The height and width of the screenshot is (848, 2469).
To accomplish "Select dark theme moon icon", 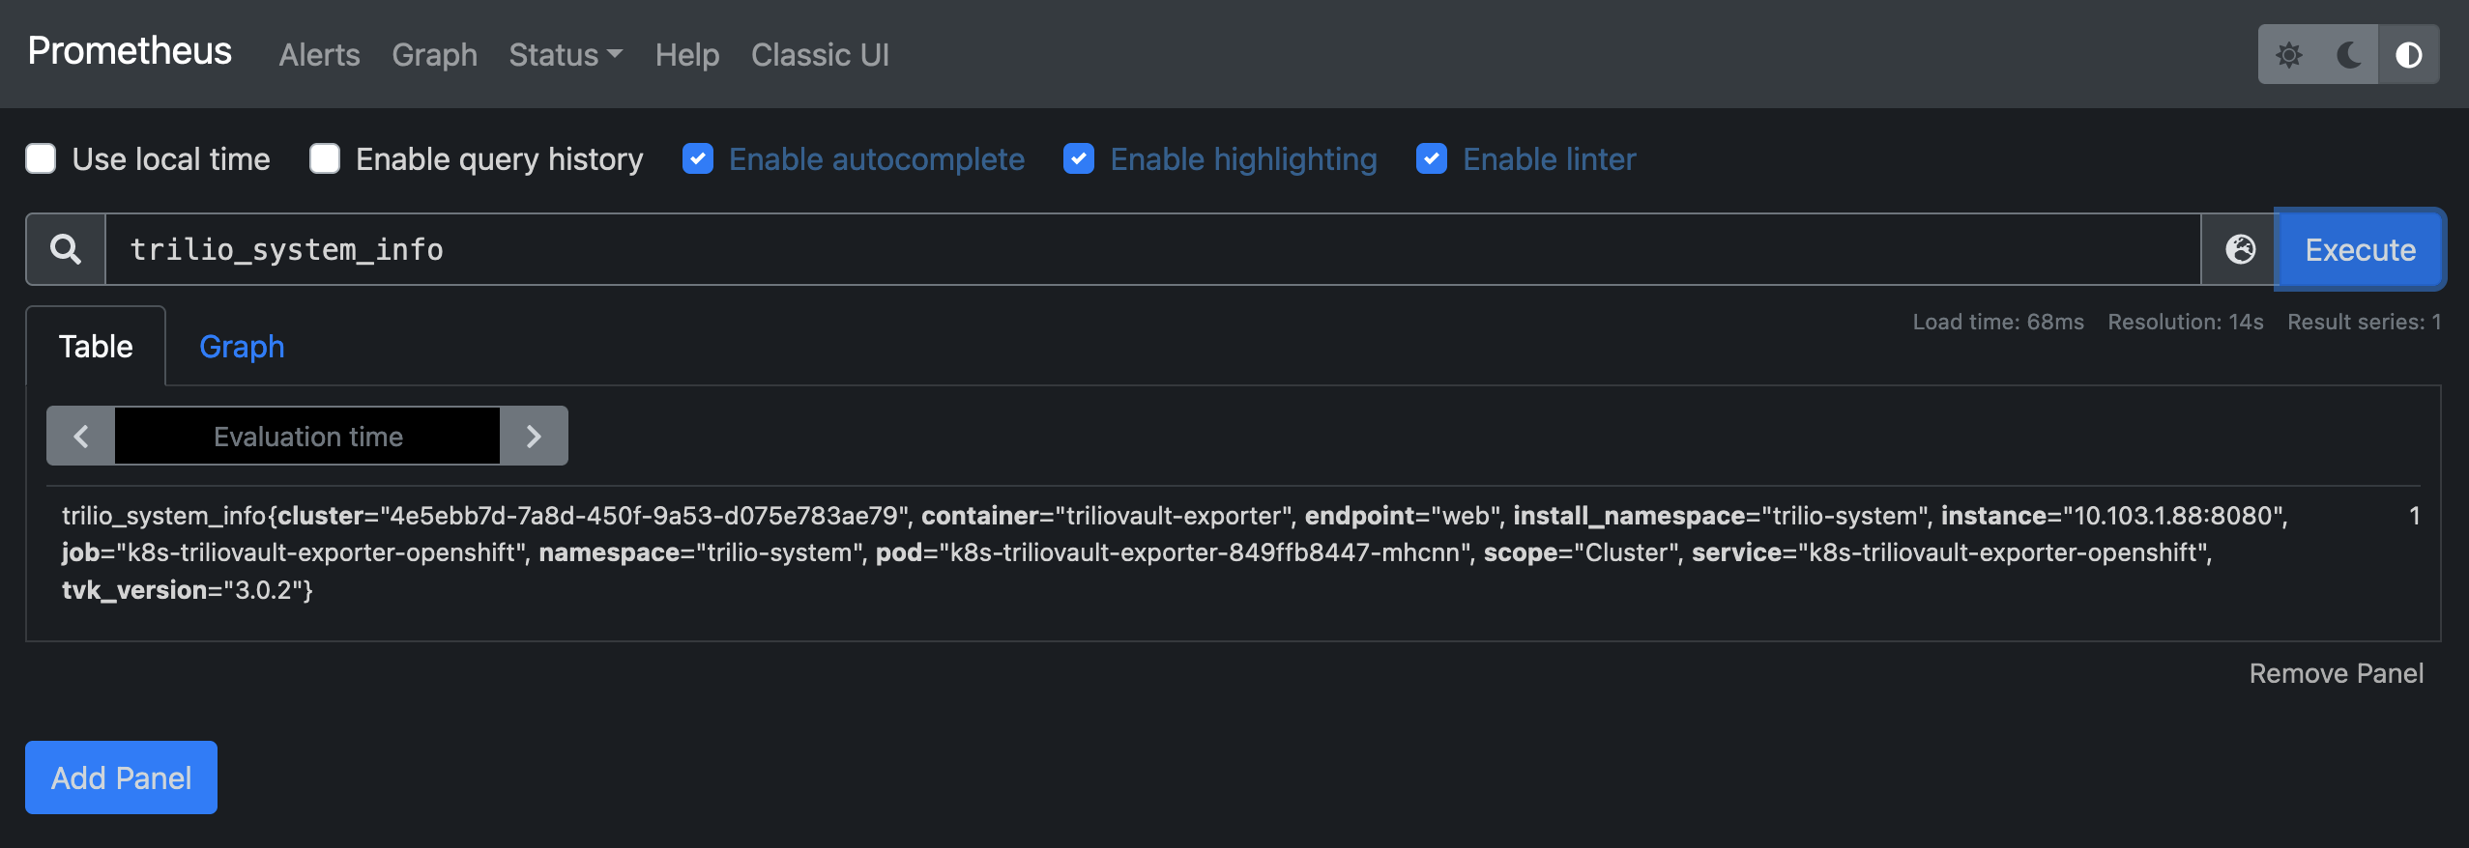I will 2348,55.
